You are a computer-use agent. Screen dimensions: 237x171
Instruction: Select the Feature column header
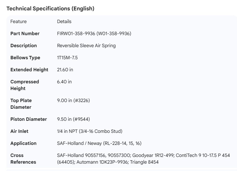[18, 21]
